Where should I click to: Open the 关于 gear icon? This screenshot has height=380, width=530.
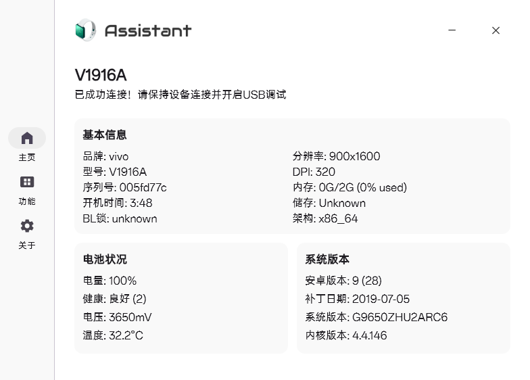pos(27,226)
